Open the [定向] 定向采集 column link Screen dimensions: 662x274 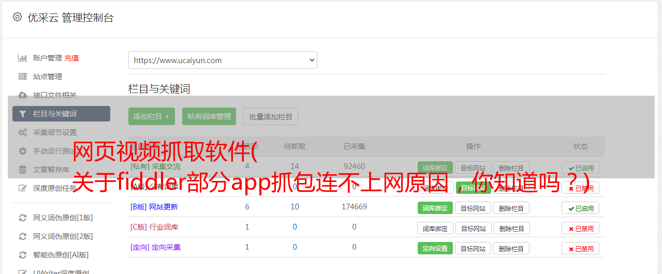(155, 247)
